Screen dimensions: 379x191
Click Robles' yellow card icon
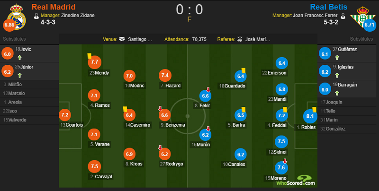(x=314, y=110)
